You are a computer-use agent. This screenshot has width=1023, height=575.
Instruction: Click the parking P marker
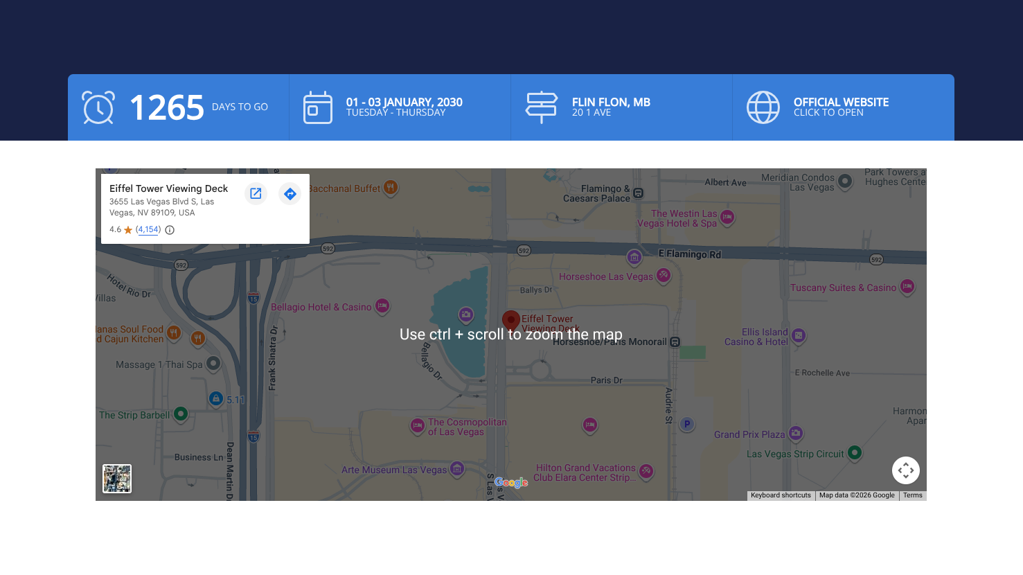click(x=687, y=424)
